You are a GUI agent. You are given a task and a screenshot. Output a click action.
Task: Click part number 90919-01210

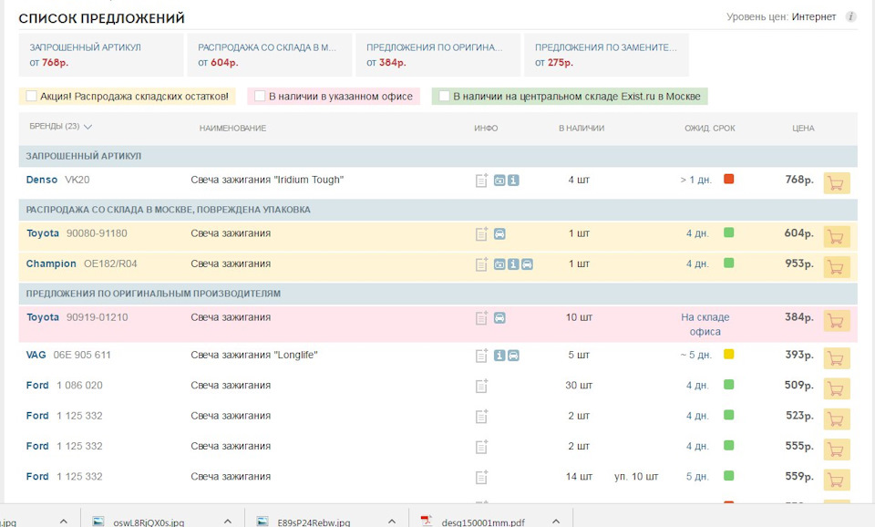pyautogui.click(x=98, y=317)
